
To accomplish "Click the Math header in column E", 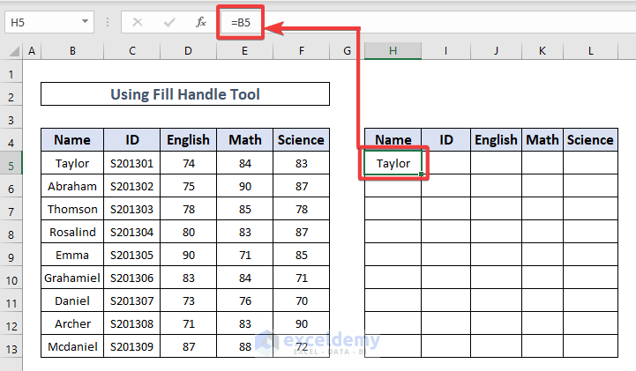I will pyautogui.click(x=244, y=140).
